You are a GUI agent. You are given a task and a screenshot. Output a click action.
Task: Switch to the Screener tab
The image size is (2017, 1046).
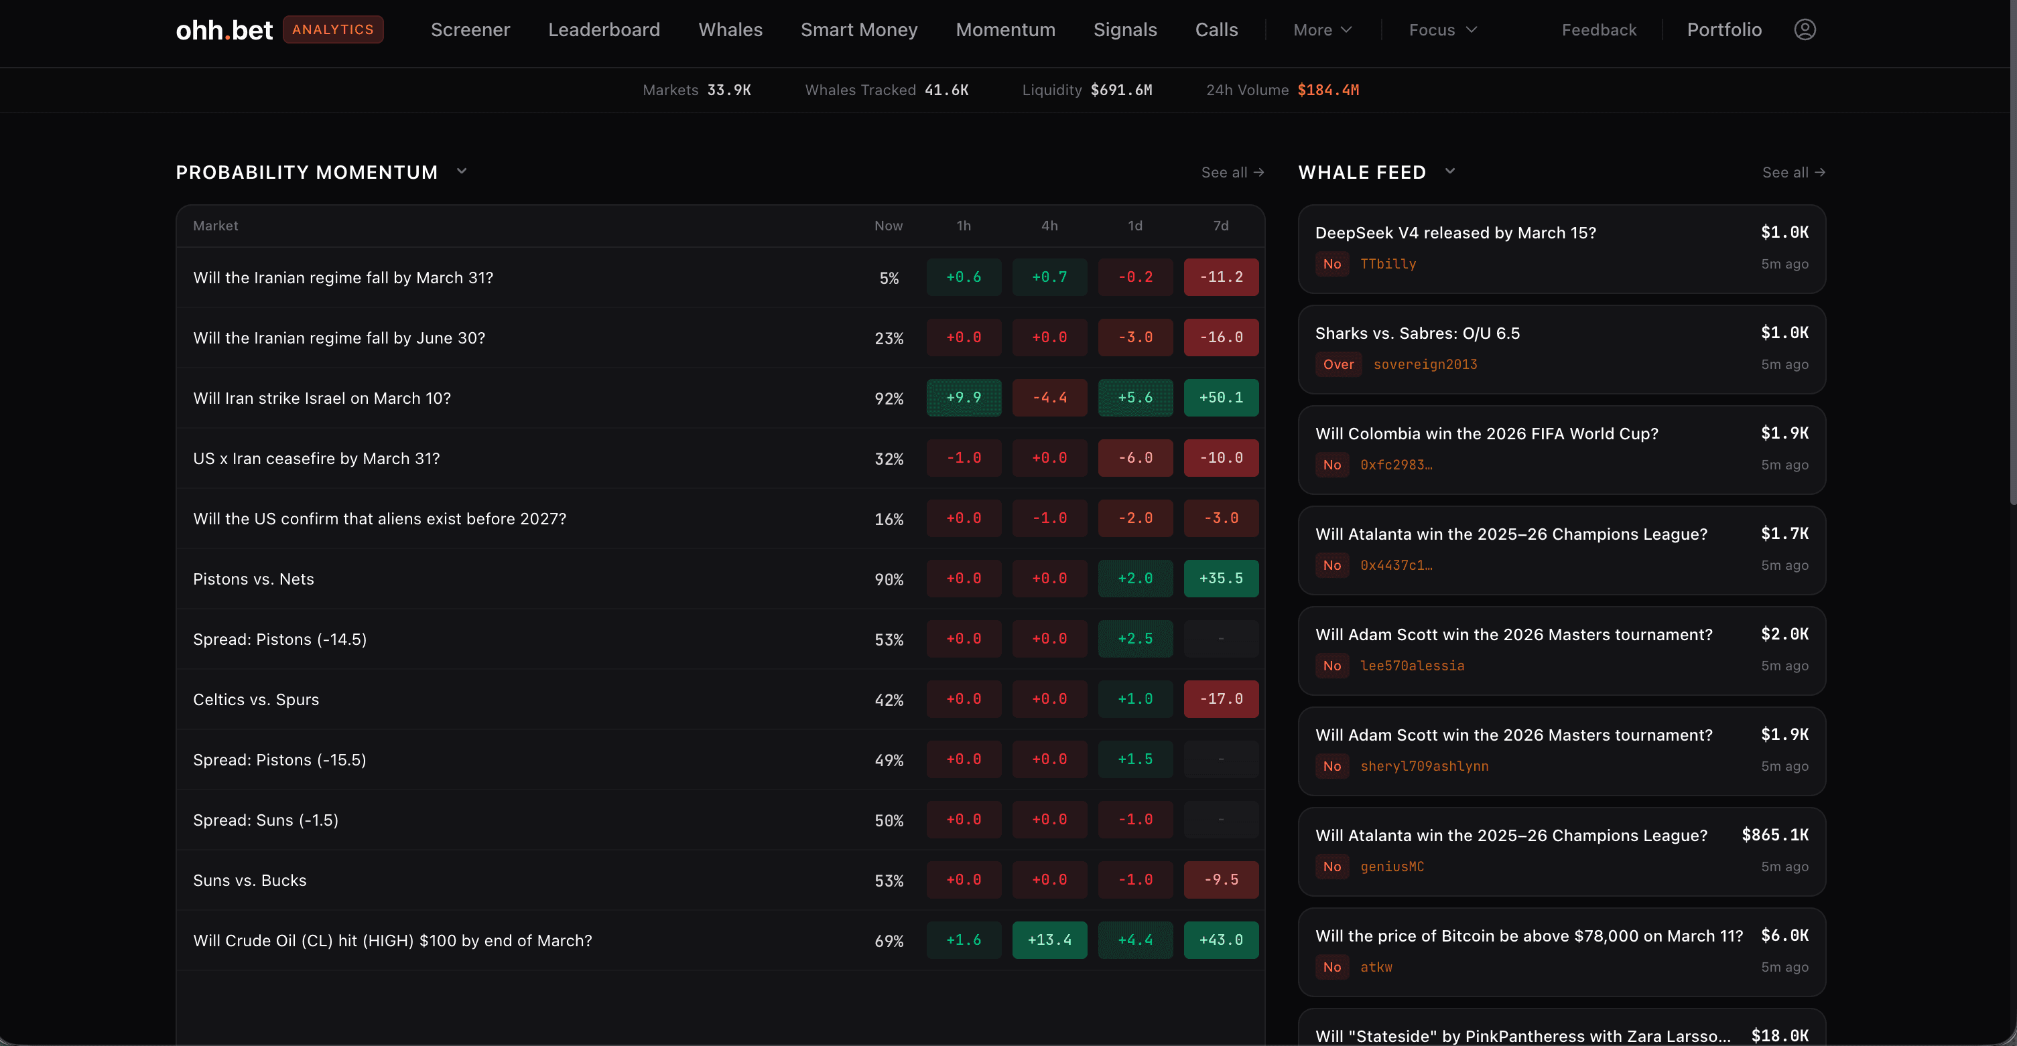[470, 29]
